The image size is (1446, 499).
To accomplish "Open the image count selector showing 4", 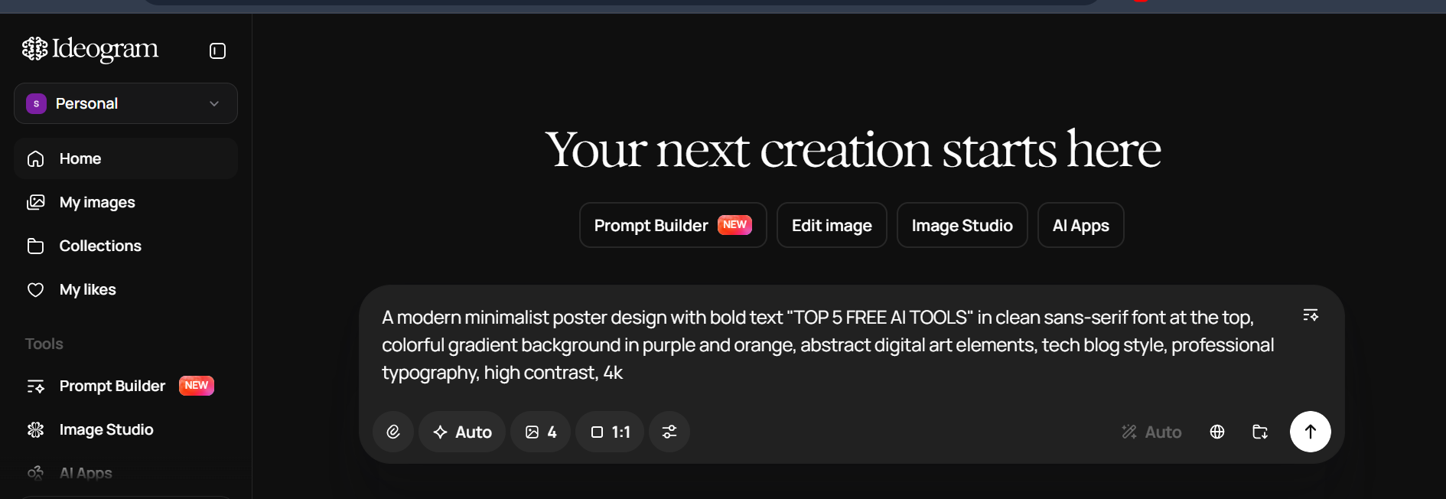I will pyautogui.click(x=540, y=432).
